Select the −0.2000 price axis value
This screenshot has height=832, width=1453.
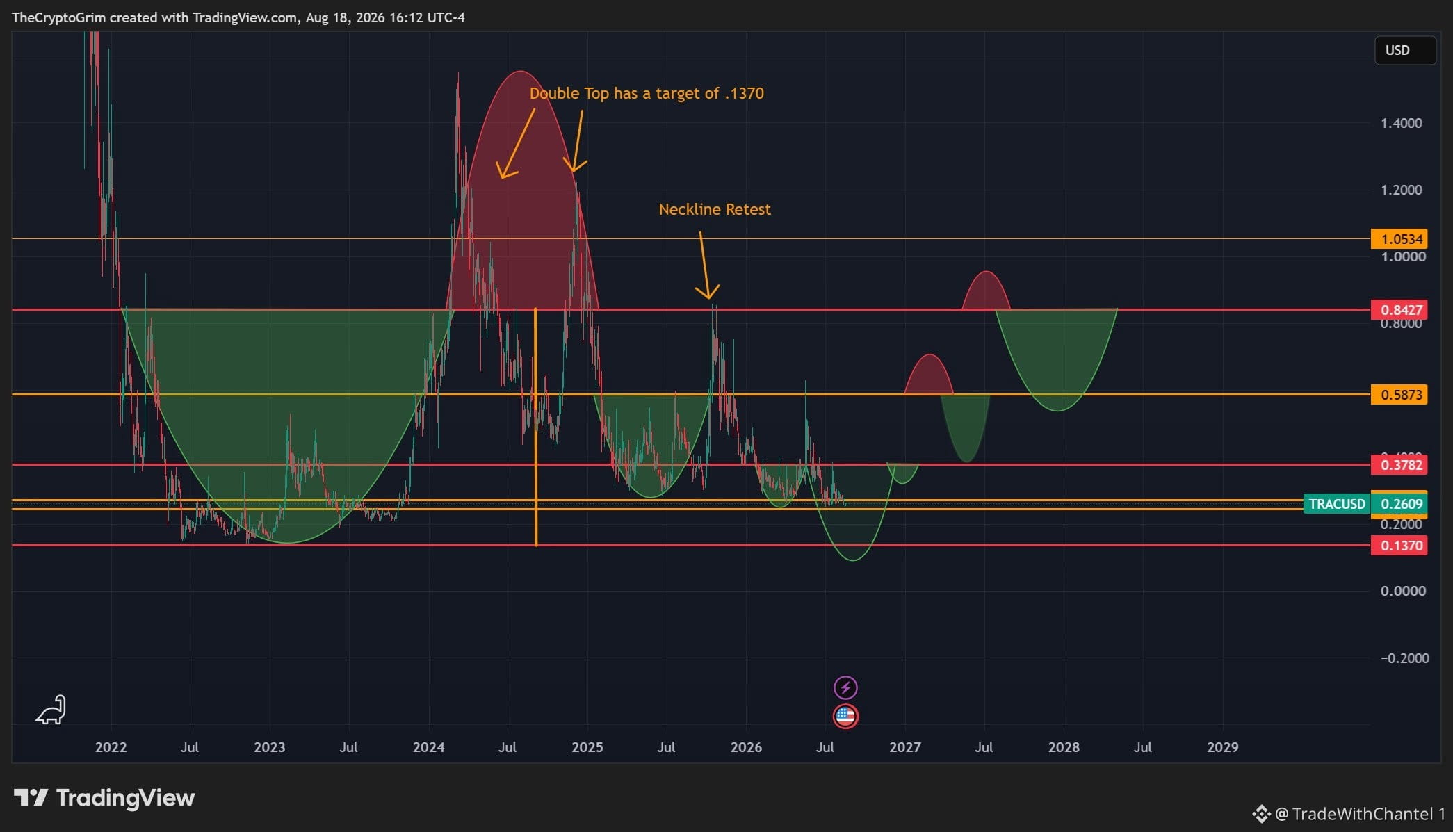tap(1404, 658)
